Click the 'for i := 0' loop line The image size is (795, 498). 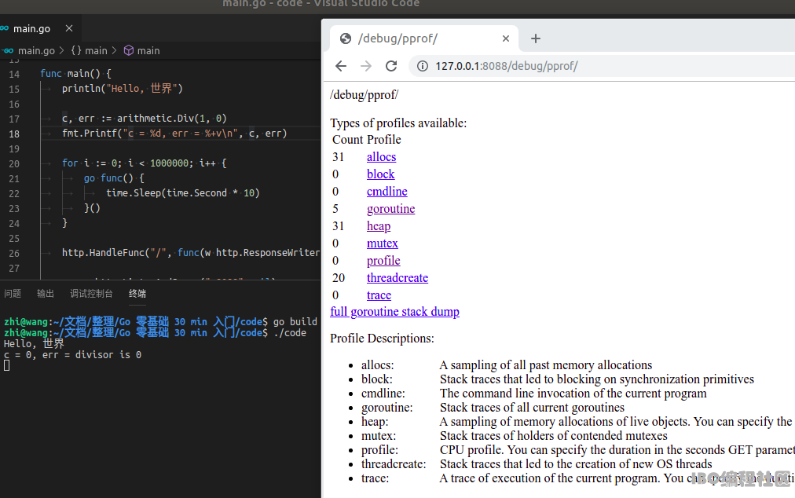144,163
